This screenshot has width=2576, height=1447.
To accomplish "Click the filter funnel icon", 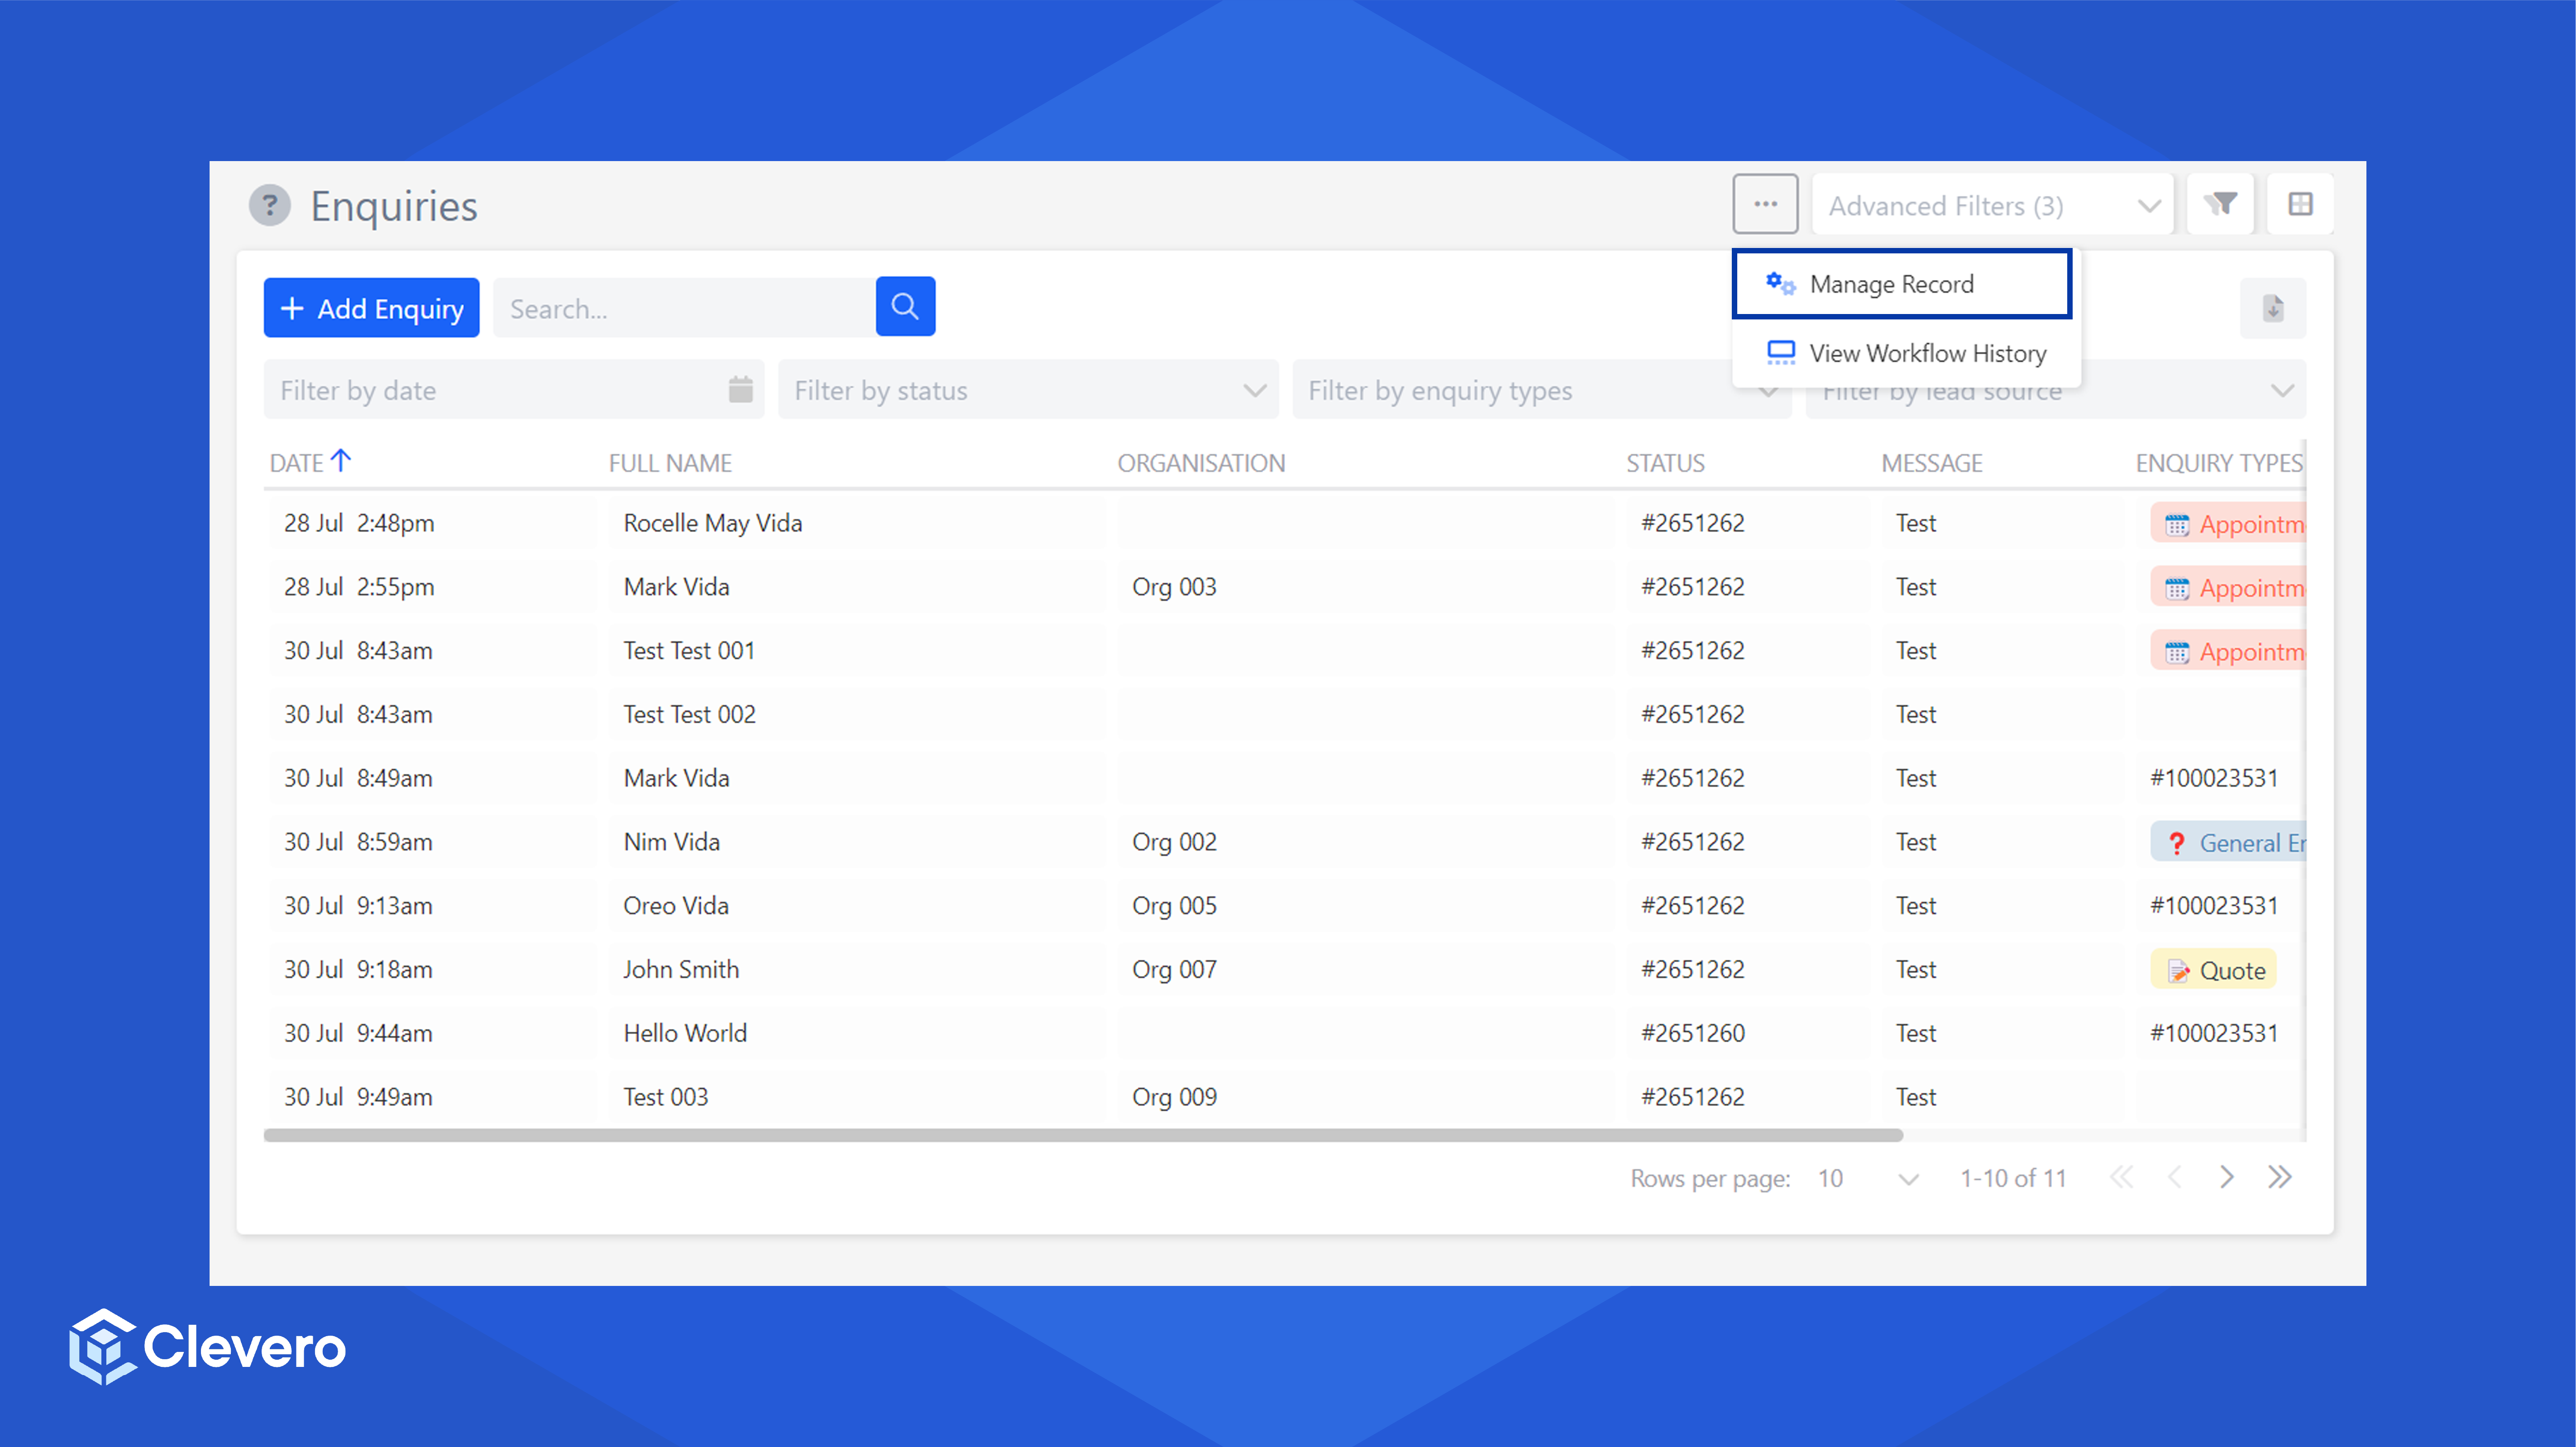I will pos(2220,205).
